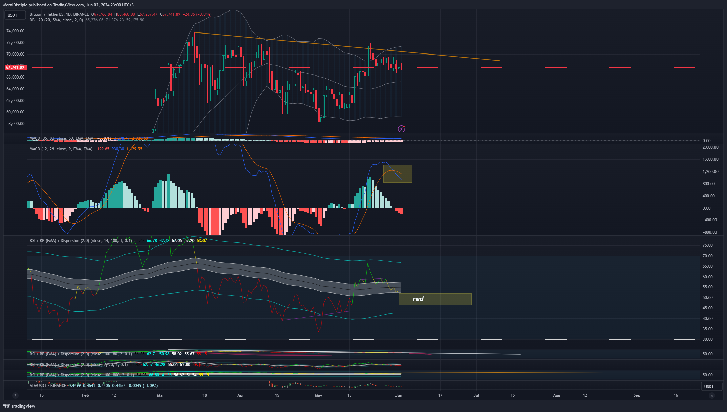Click the 74,000.00 price axis label
This screenshot has width=727, height=412.
point(16,31)
